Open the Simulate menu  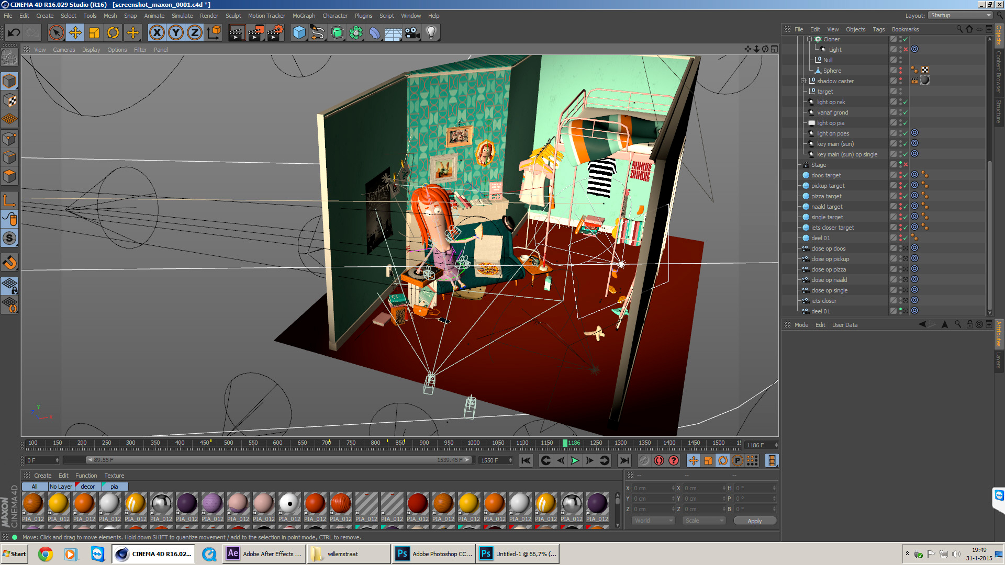[x=182, y=16]
